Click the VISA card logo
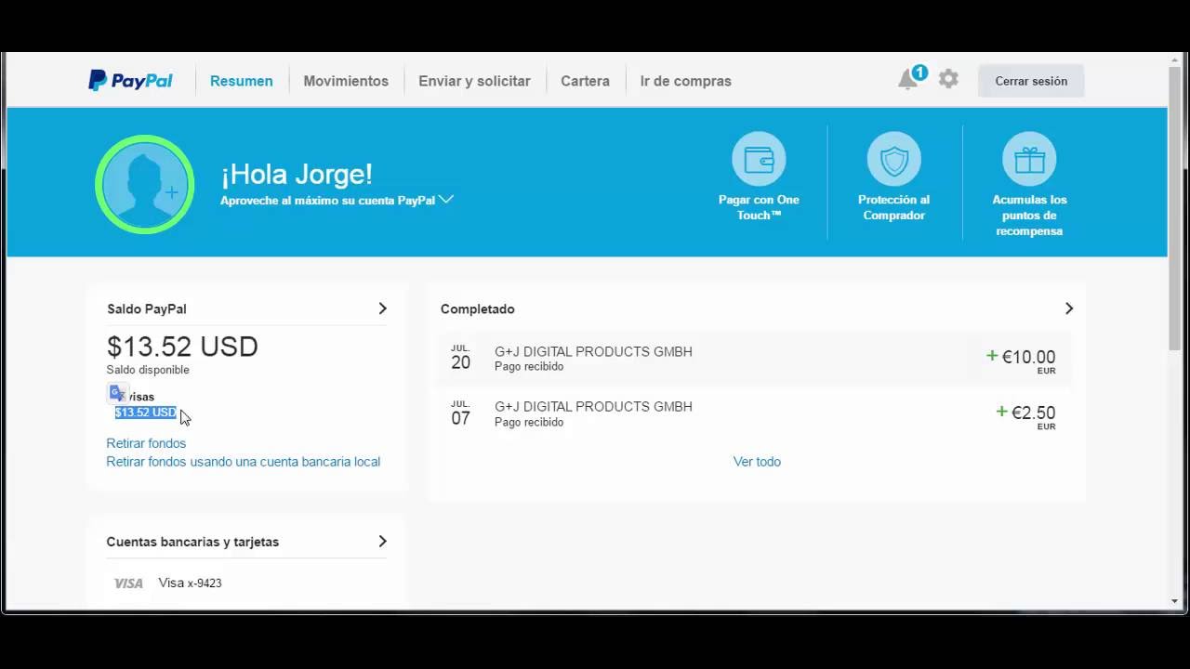 point(128,584)
